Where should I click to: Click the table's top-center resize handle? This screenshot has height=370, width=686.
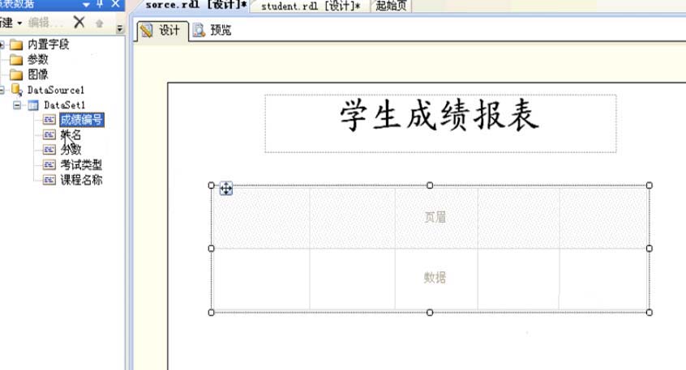430,185
